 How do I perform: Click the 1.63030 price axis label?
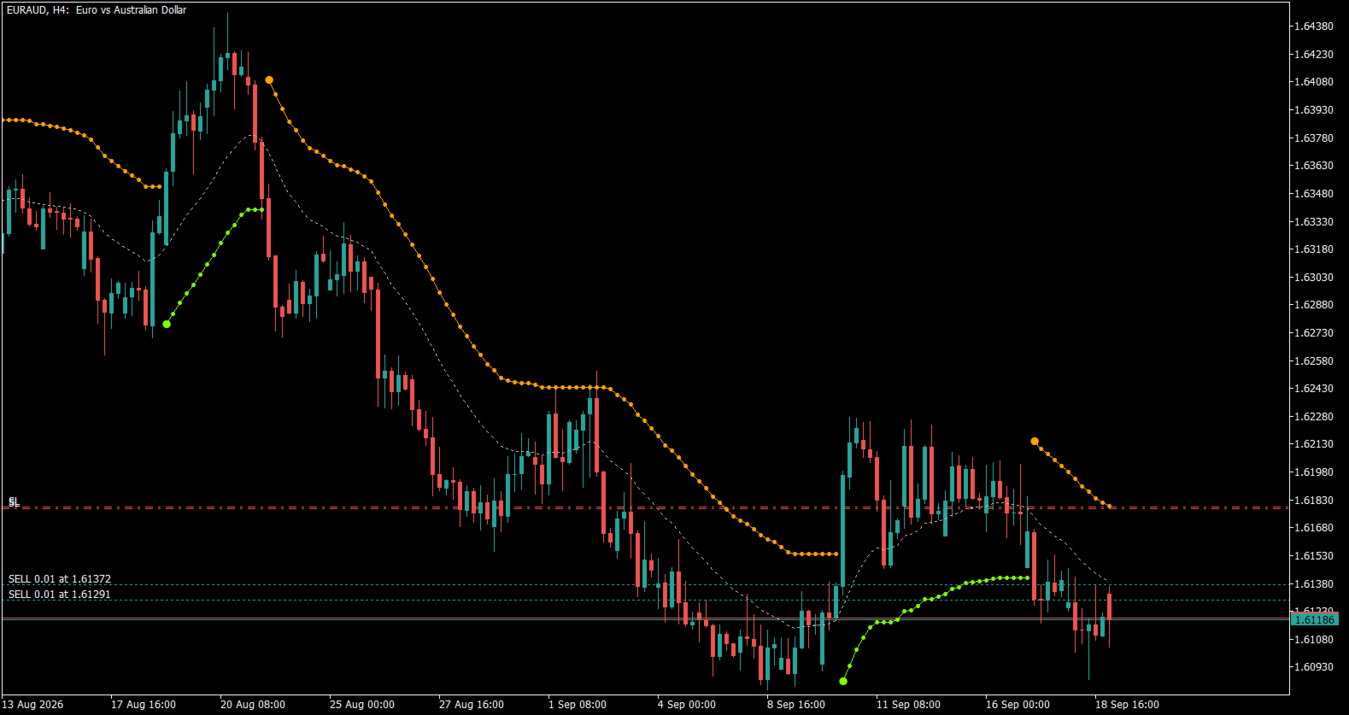(1314, 278)
